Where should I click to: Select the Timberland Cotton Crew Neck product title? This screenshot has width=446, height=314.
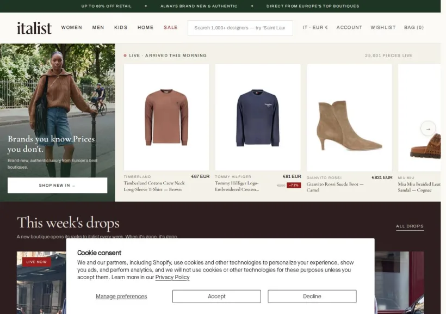154,186
